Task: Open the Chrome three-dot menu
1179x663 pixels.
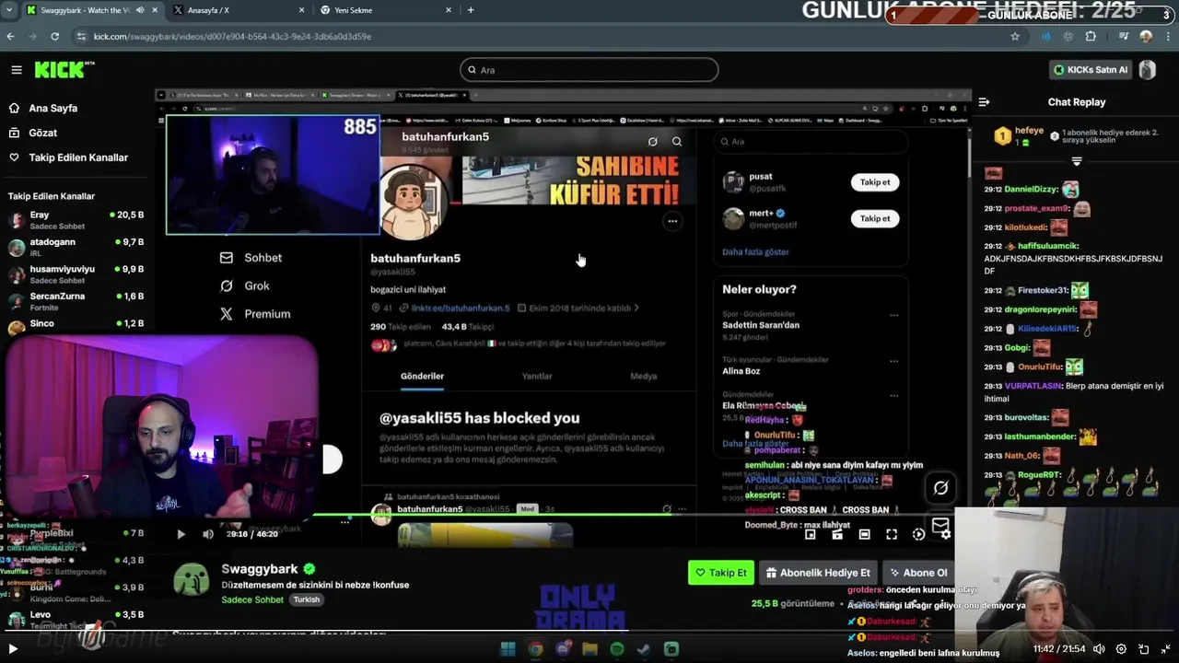Action: [x=1166, y=37]
